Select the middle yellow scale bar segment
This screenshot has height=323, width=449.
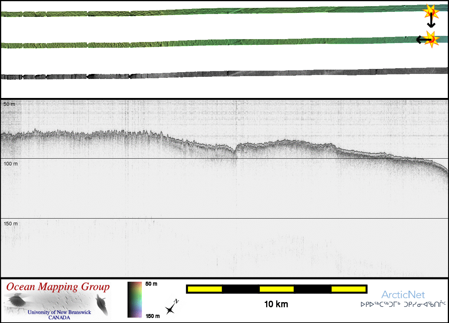click(x=277, y=289)
